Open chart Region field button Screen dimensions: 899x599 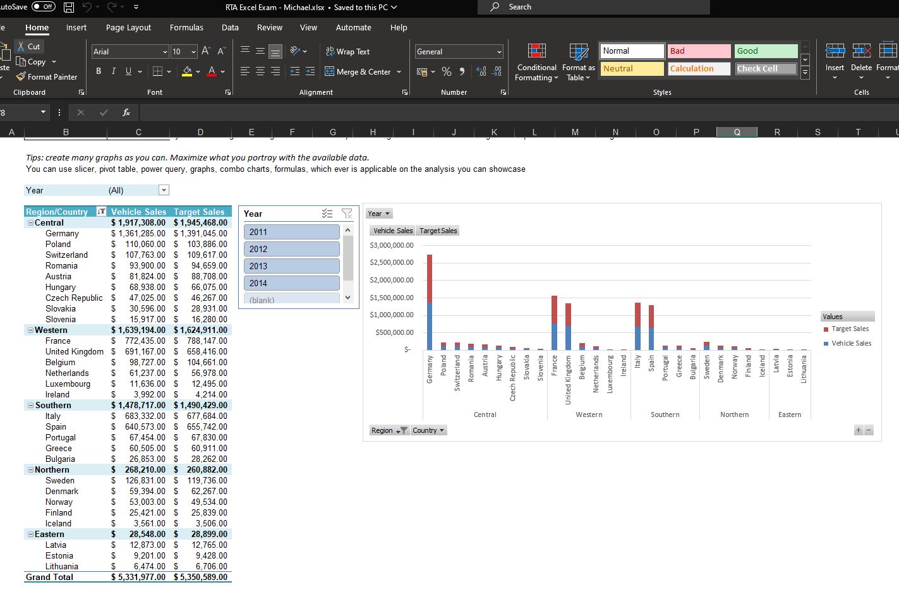[x=389, y=430]
